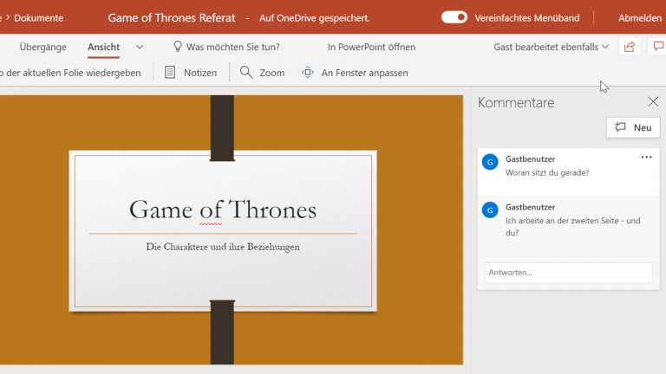The width and height of the screenshot is (666, 374).
Task: Toggle the Vereinfachtes Menüband switch
Action: coord(454,17)
